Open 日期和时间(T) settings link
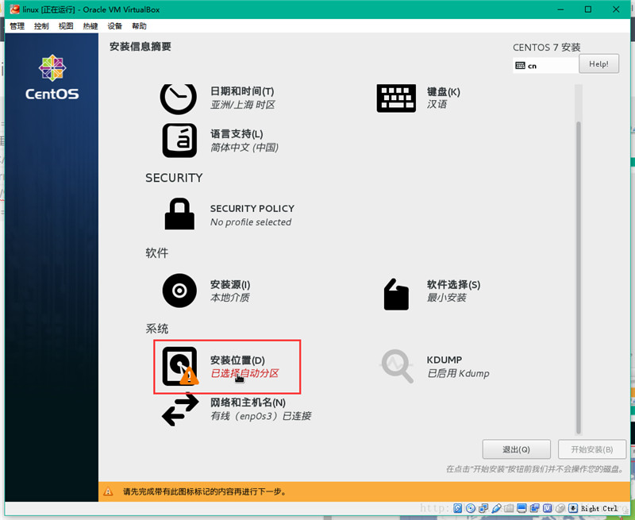This screenshot has width=635, height=520. [242, 91]
